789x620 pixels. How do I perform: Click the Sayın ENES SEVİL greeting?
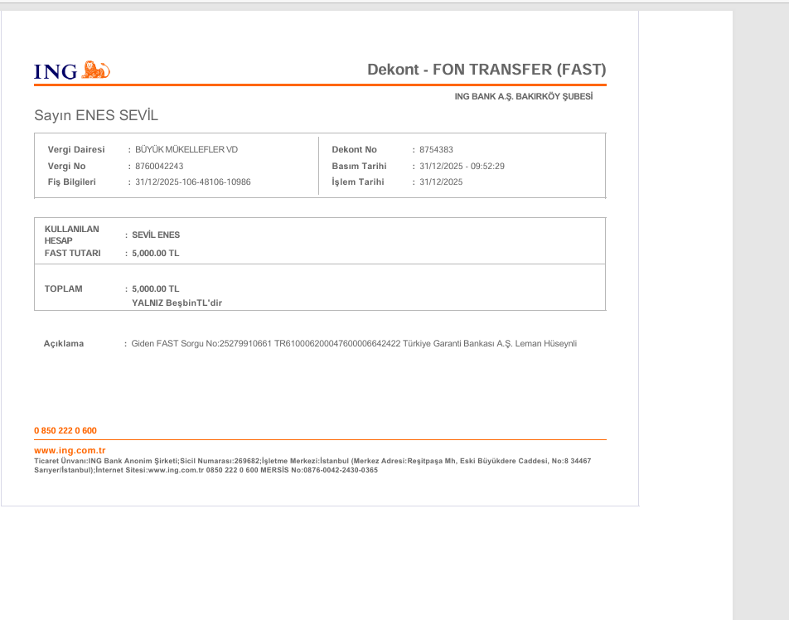point(96,115)
